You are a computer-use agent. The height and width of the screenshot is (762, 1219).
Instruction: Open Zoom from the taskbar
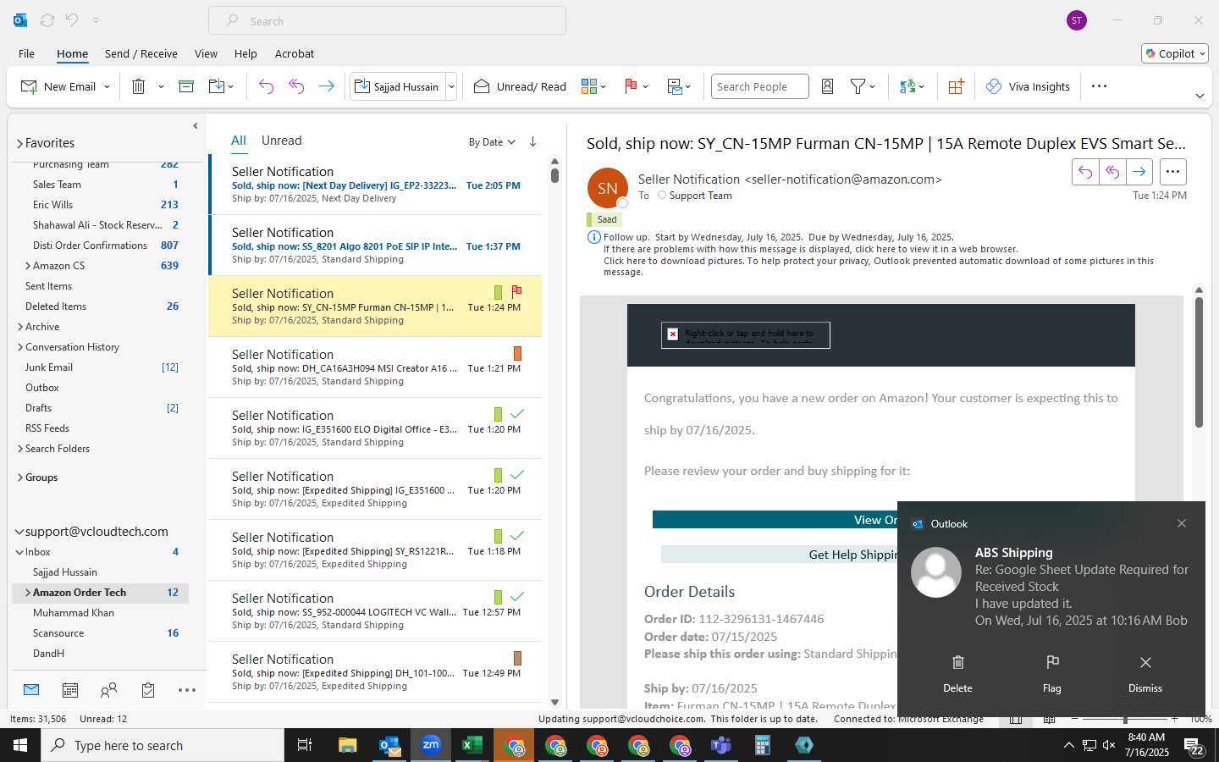tap(431, 745)
